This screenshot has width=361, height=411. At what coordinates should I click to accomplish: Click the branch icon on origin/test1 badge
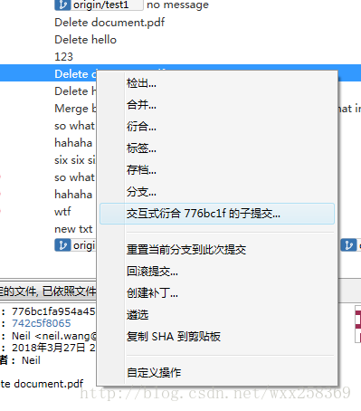62,5
